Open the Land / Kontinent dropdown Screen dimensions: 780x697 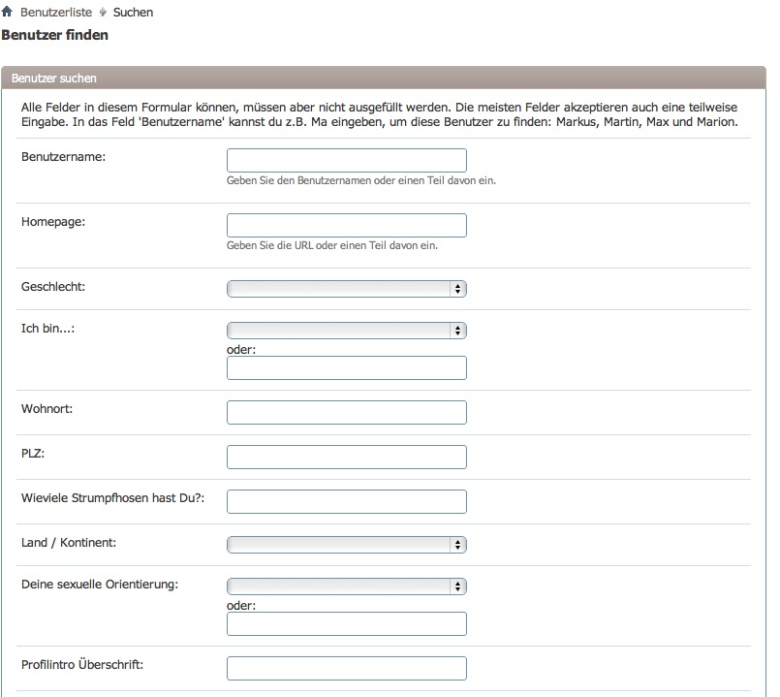point(347,545)
